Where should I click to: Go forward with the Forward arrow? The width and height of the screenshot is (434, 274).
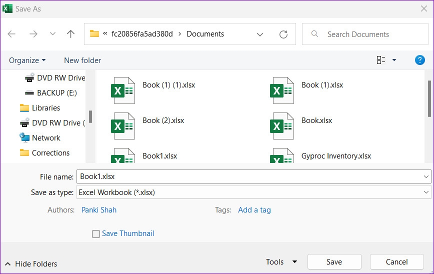pyautogui.click(x=33, y=34)
